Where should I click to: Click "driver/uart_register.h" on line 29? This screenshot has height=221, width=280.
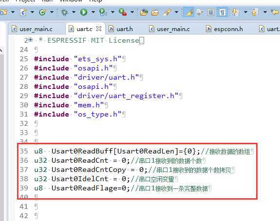(126, 96)
